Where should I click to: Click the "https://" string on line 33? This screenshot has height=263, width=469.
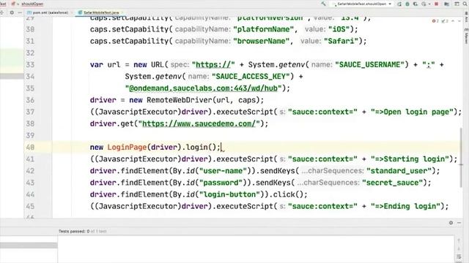213,65
